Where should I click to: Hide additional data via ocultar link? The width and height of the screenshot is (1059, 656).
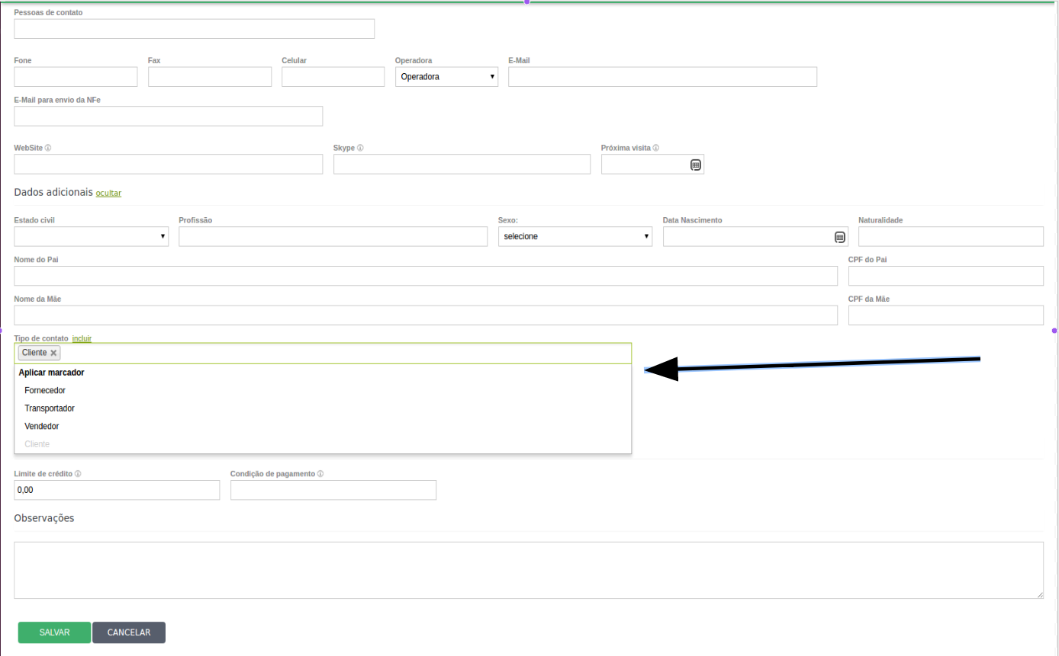pyautogui.click(x=108, y=194)
